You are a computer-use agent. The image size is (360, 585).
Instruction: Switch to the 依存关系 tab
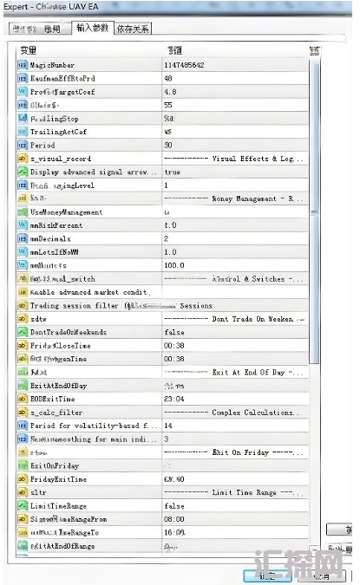[x=133, y=29]
